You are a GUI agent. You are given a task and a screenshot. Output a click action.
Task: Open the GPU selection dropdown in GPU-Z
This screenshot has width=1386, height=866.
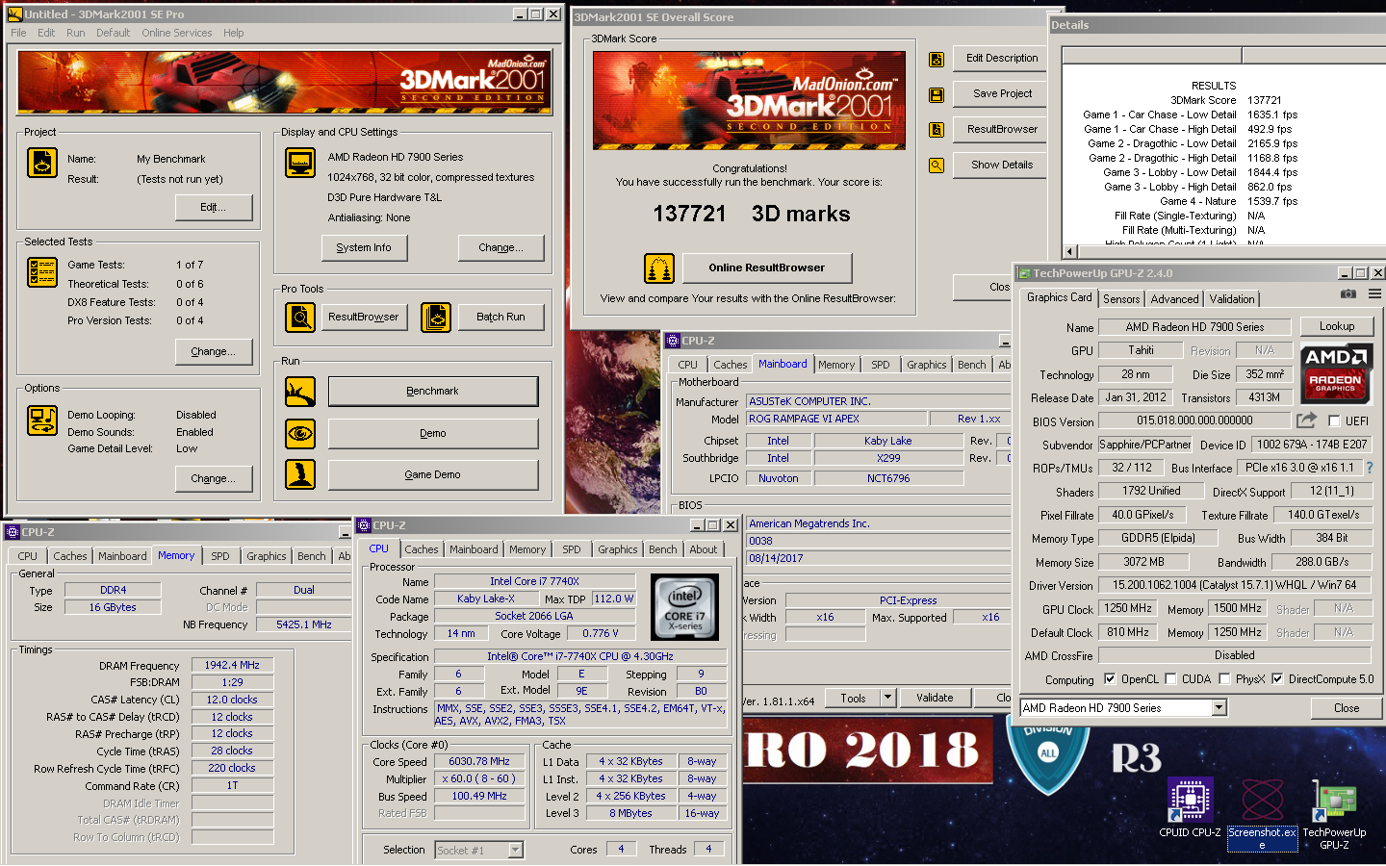click(x=1219, y=708)
